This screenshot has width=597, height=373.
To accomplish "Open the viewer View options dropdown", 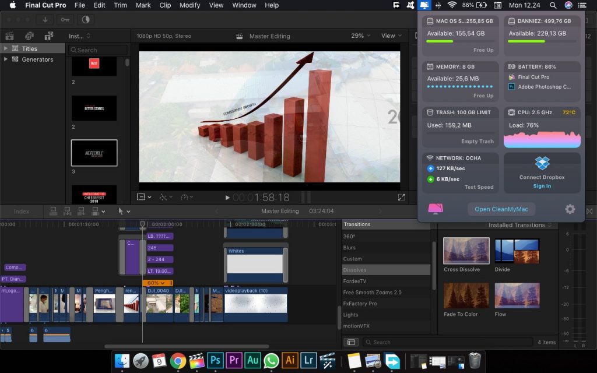I will 391,36.
